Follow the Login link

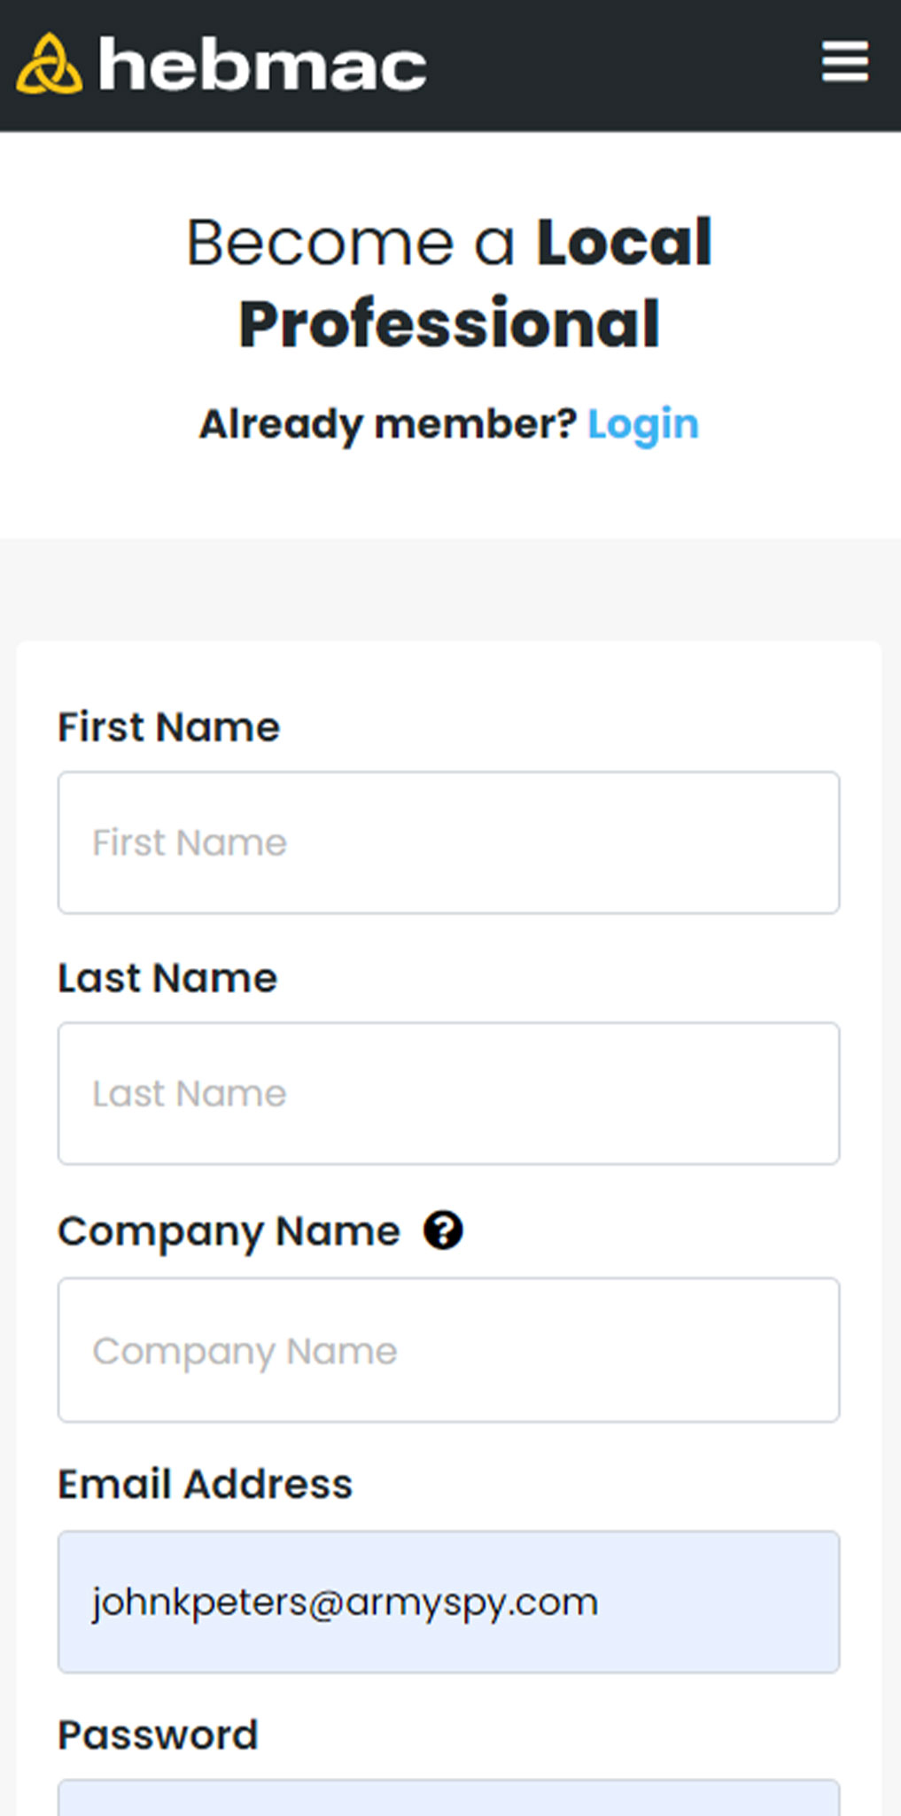tap(643, 424)
